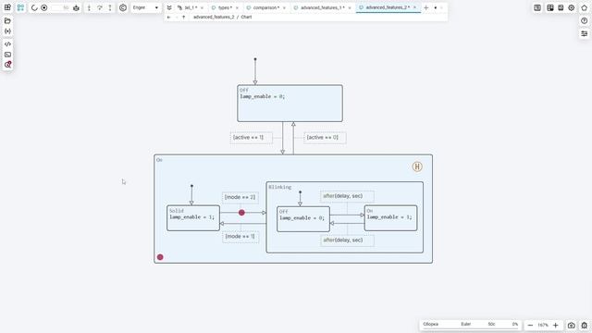Select the Off substate inside Blinking

point(303,219)
